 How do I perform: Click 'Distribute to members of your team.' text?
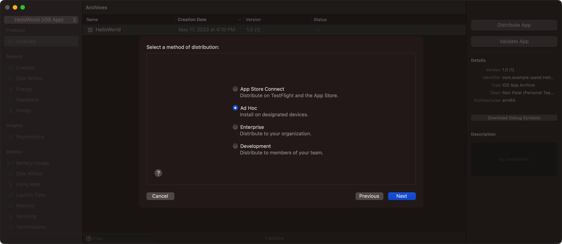coord(282,153)
